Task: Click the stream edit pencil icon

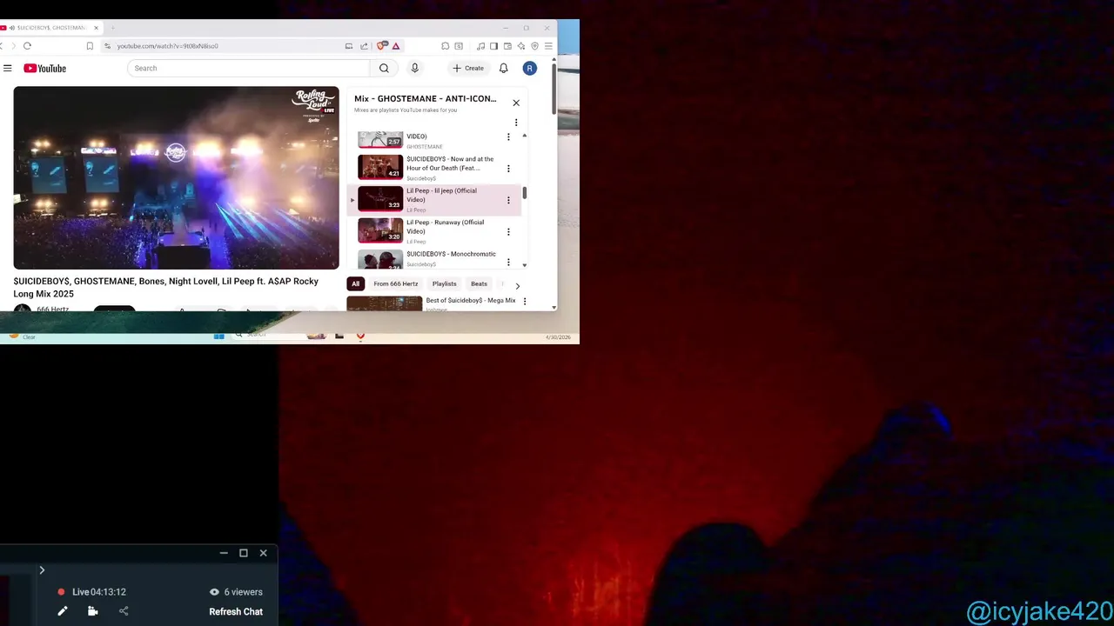Action: [x=63, y=611]
